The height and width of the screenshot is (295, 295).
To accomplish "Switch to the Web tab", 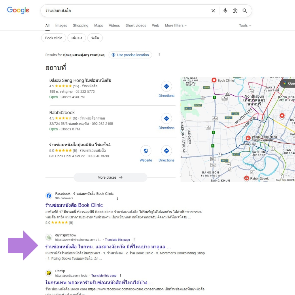I will pyautogui.click(x=156, y=25).
